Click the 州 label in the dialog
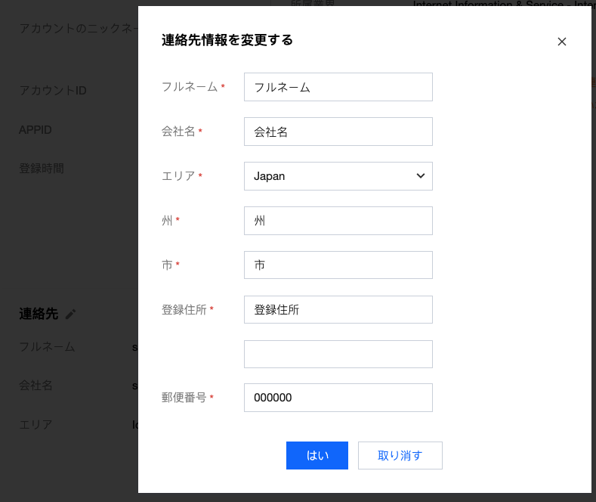 (167, 221)
